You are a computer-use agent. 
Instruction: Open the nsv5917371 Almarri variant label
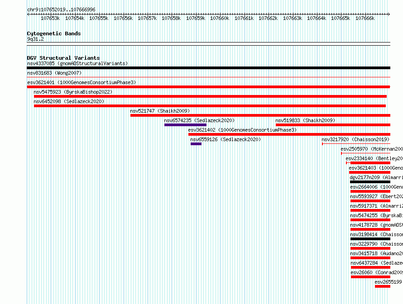(377, 206)
